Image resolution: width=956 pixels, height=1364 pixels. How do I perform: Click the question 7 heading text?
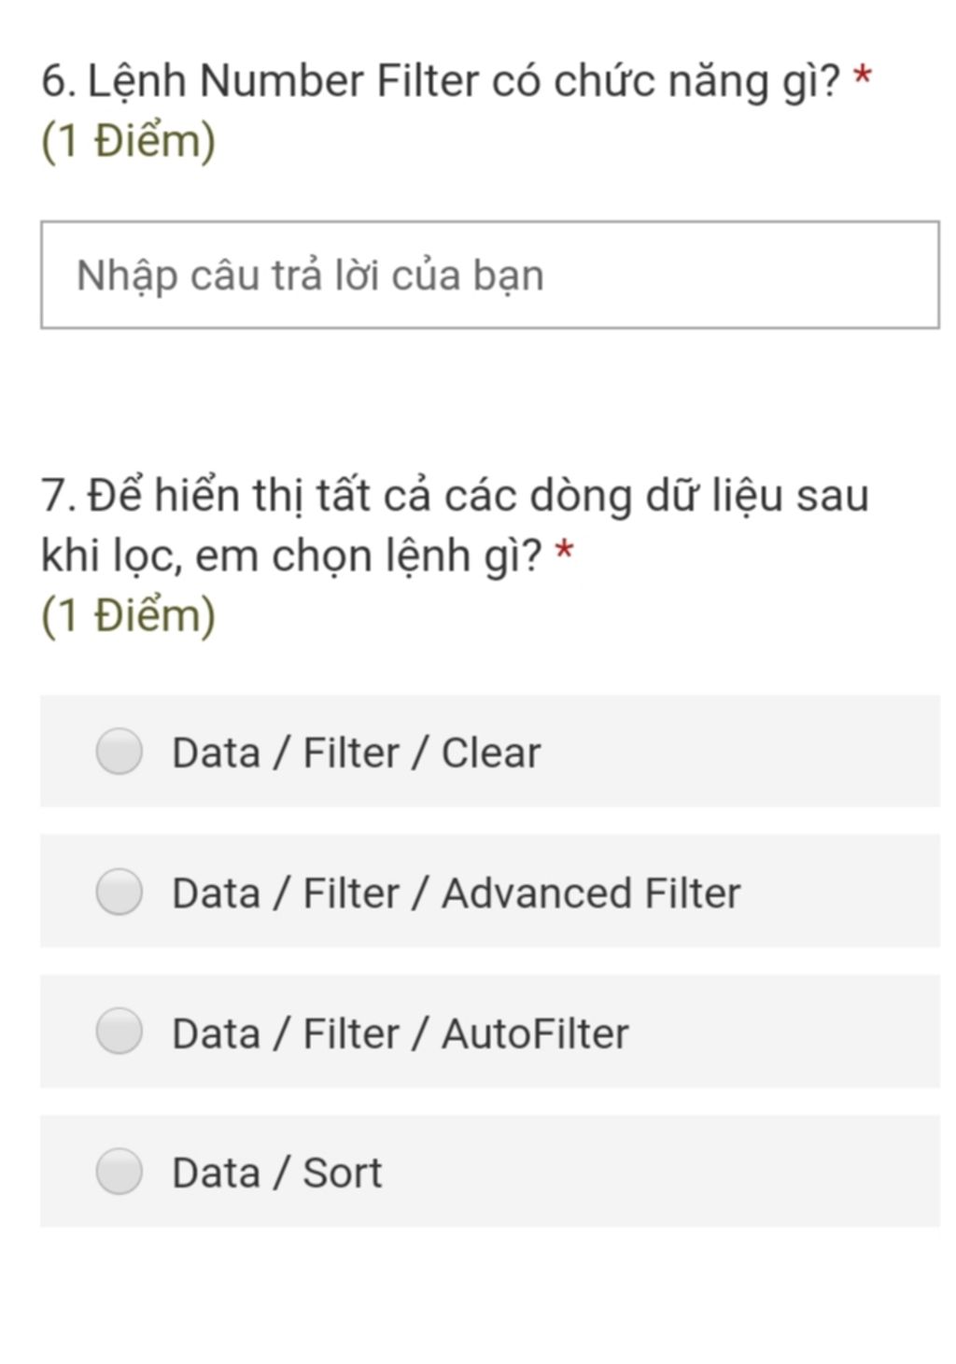click(455, 525)
